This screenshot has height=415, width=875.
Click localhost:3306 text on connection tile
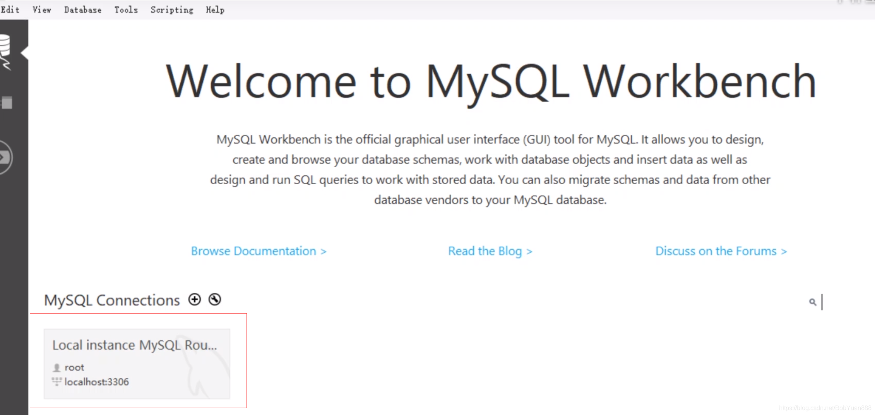[x=96, y=382]
